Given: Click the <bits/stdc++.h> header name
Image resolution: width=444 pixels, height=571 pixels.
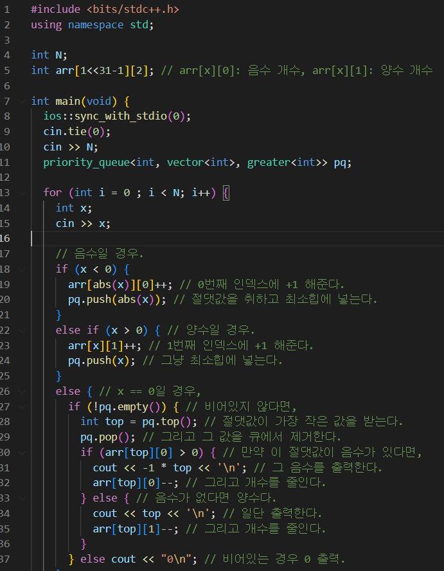Looking at the screenshot, I should (133, 10).
